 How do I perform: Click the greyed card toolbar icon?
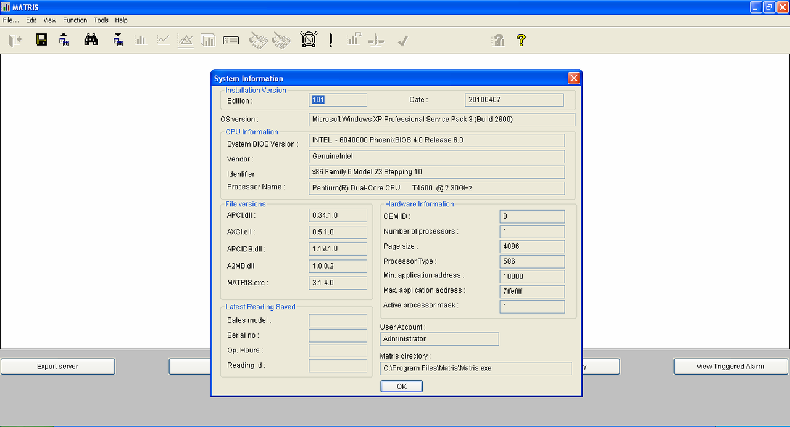[x=231, y=40]
